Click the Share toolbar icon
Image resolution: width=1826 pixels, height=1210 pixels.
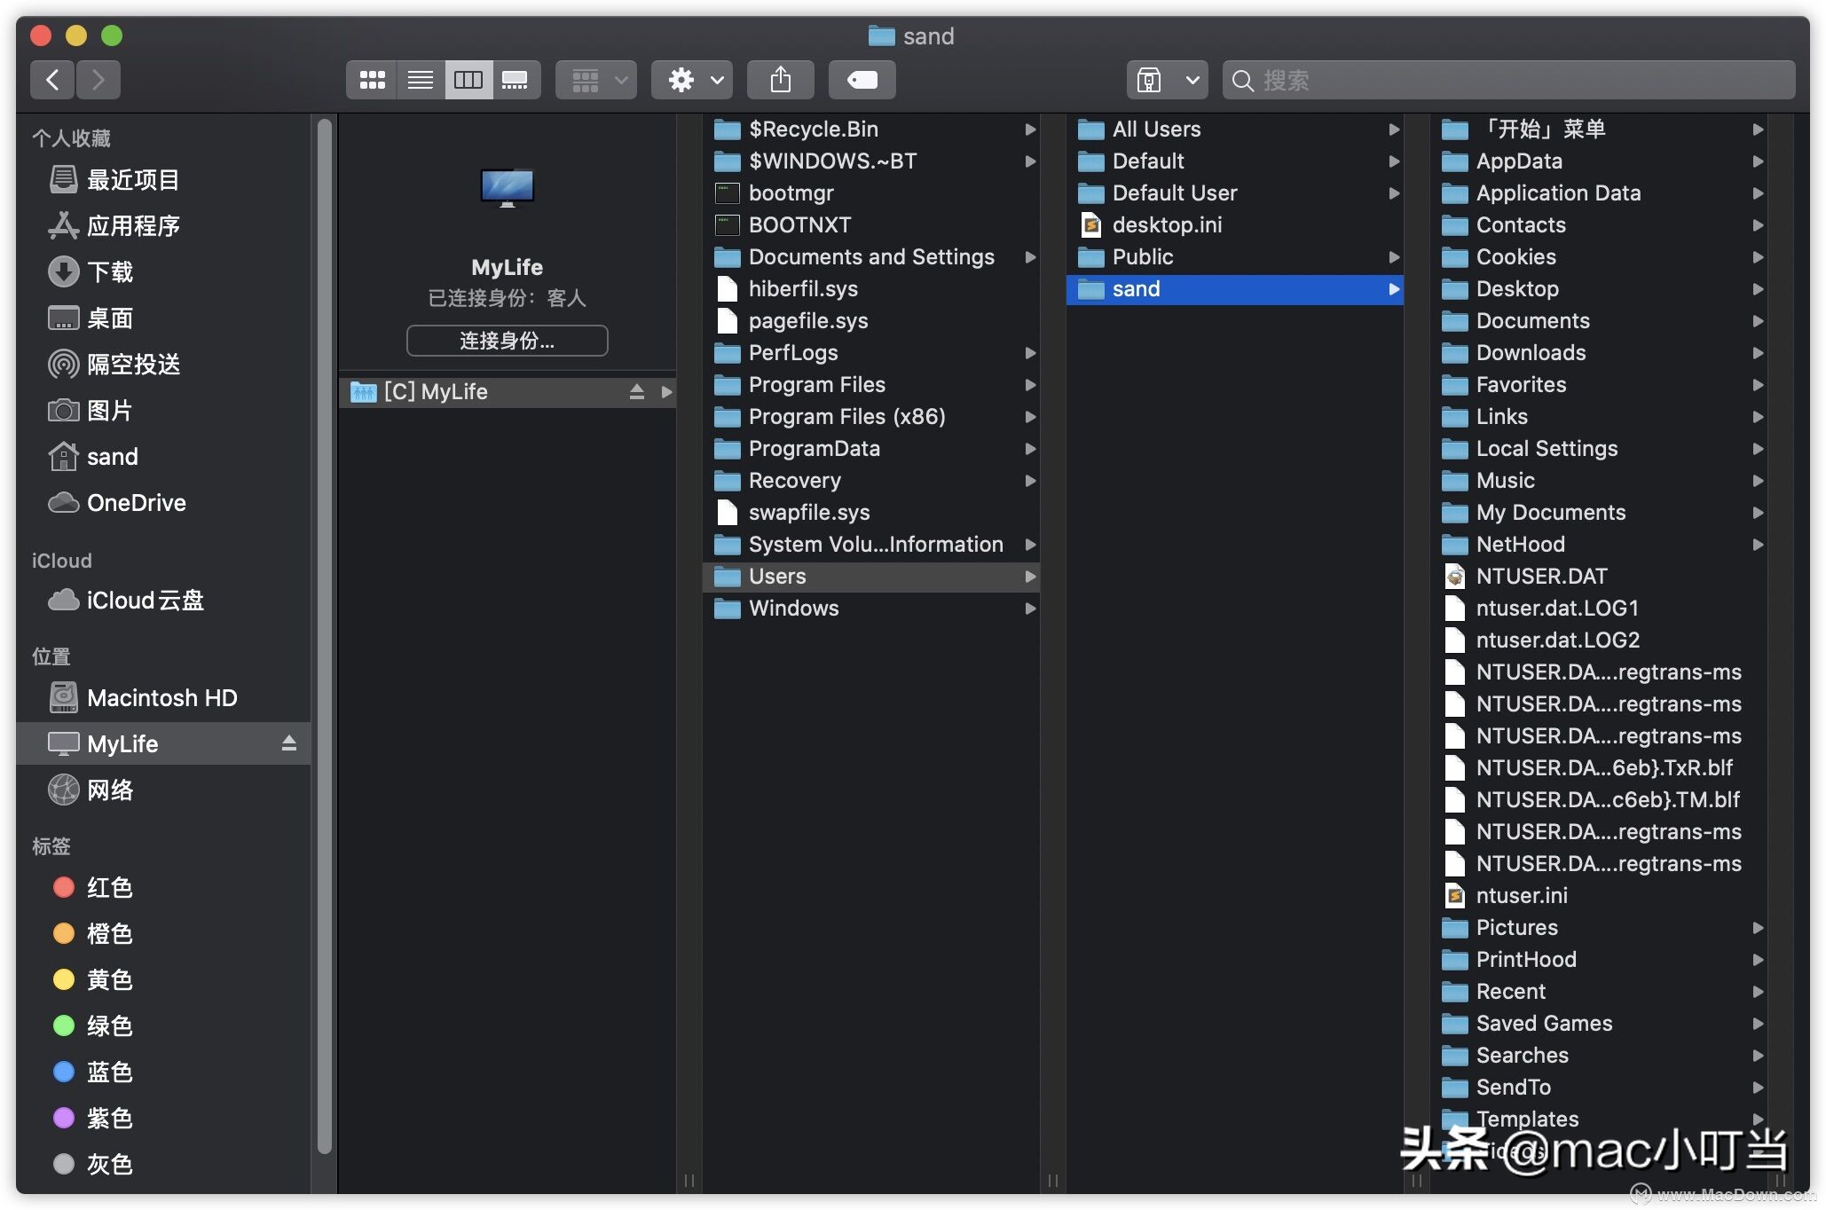781,81
